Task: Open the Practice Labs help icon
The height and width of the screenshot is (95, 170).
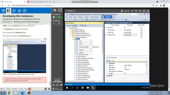Action: tap(24, 11)
